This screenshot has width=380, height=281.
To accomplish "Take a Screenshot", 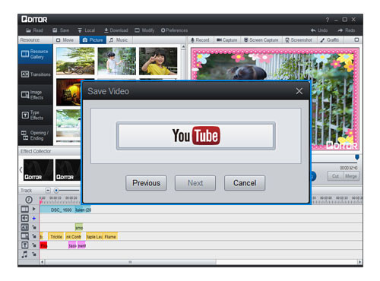I will (x=299, y=40).
